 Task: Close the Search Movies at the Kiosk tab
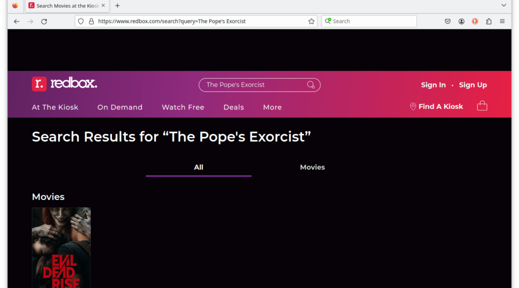coord(103,5)
